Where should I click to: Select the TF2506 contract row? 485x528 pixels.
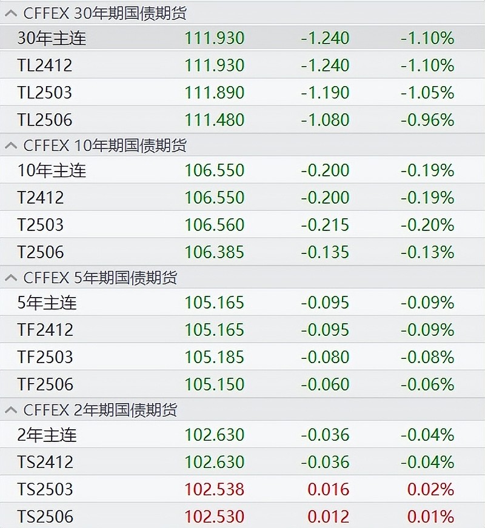point(242,384)
